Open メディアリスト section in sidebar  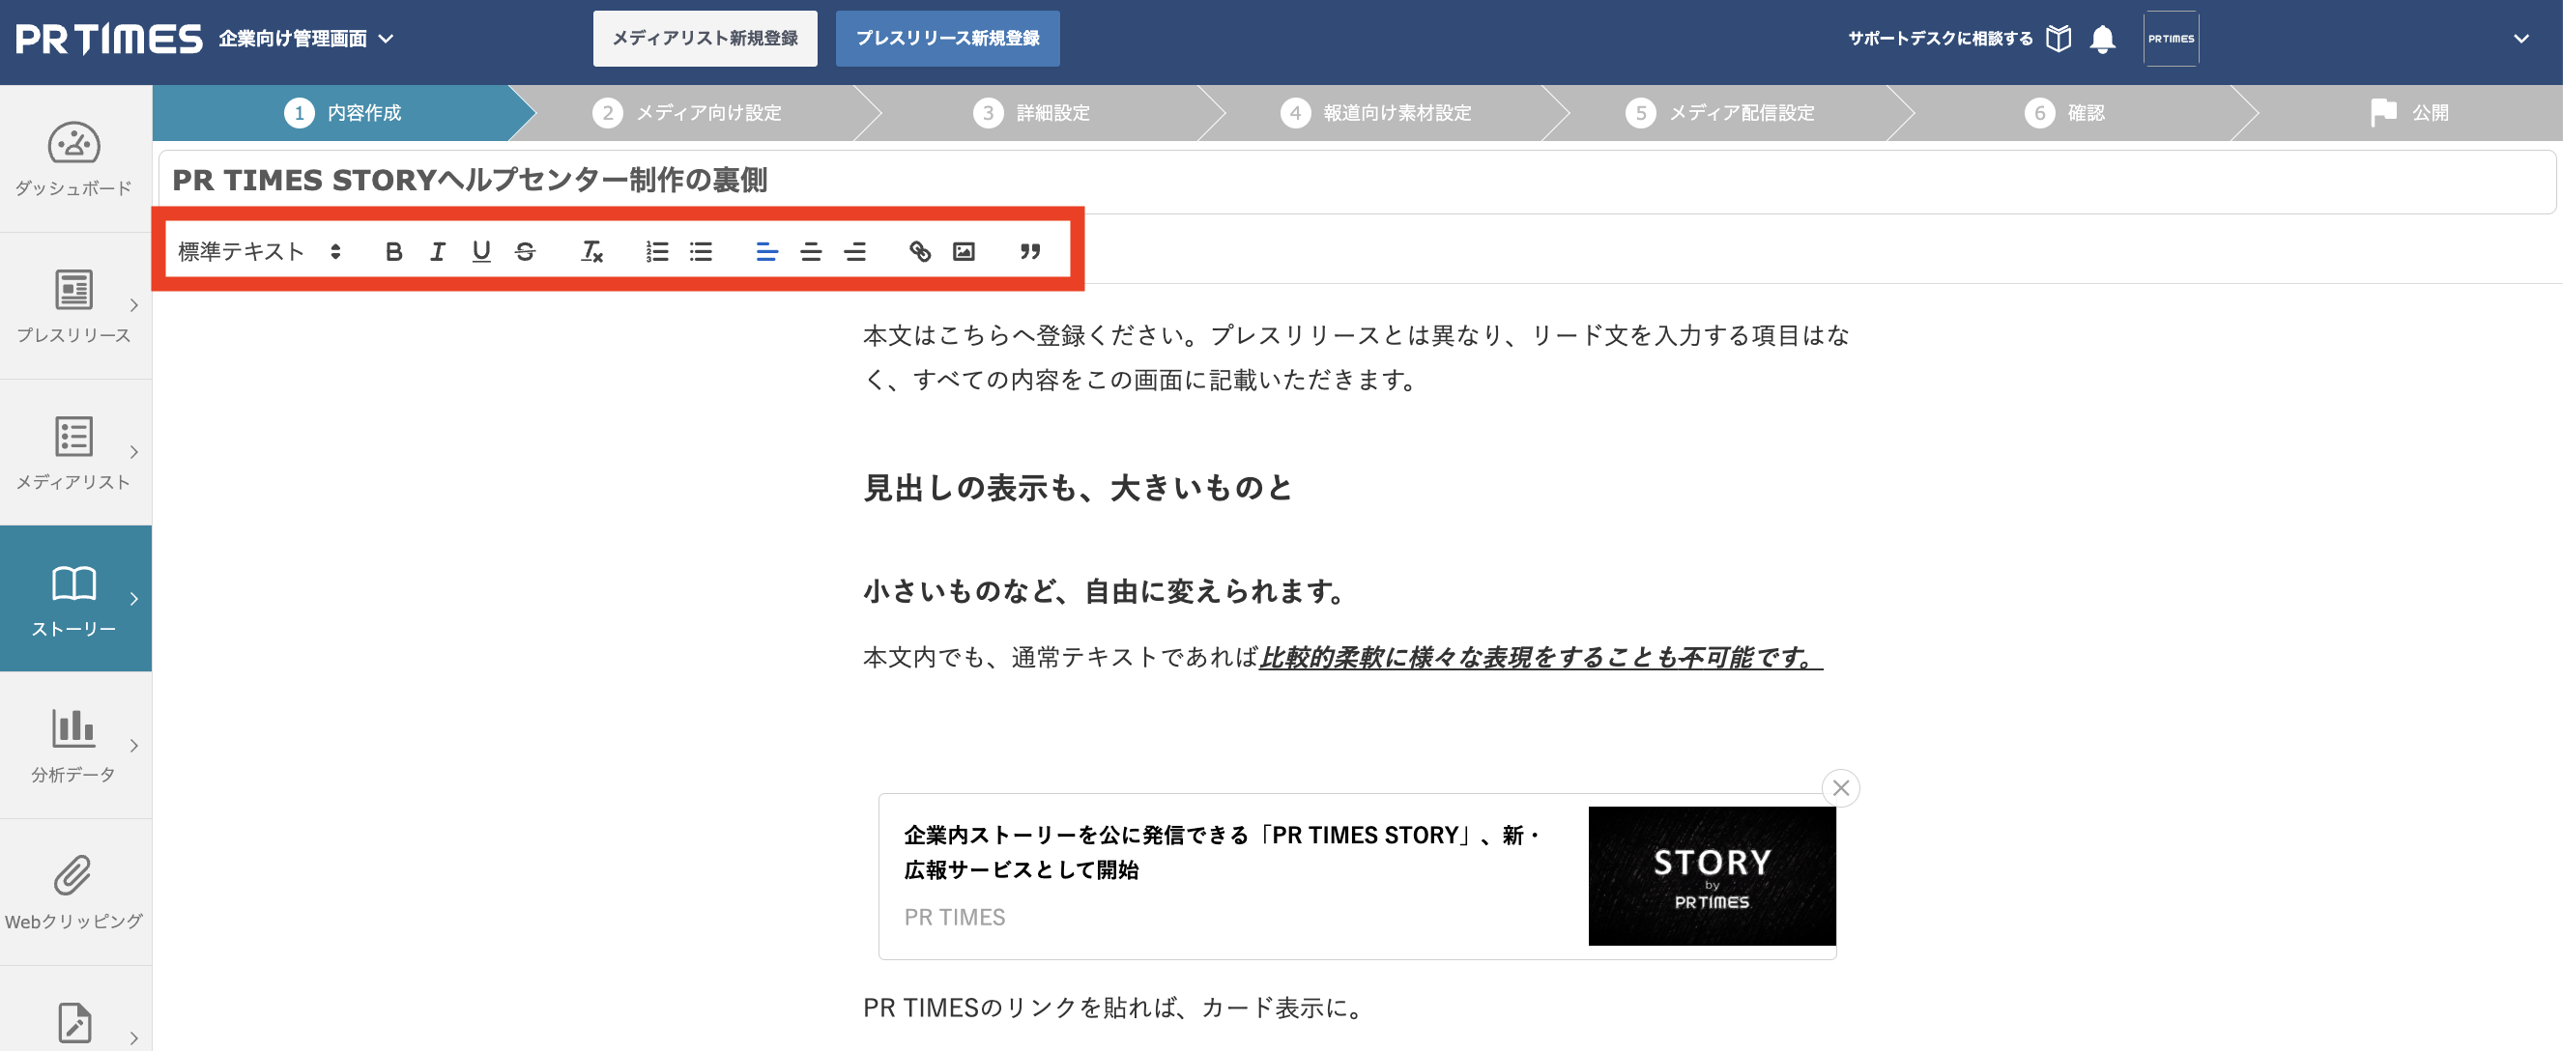click(x=74, y=452)
